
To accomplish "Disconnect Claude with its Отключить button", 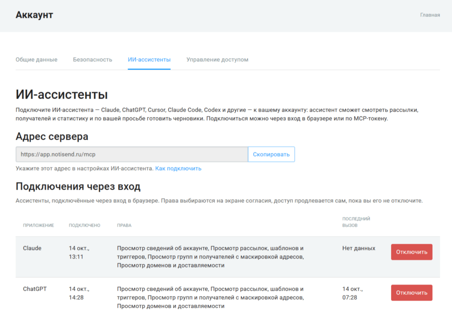I will (x=412, y=252).
